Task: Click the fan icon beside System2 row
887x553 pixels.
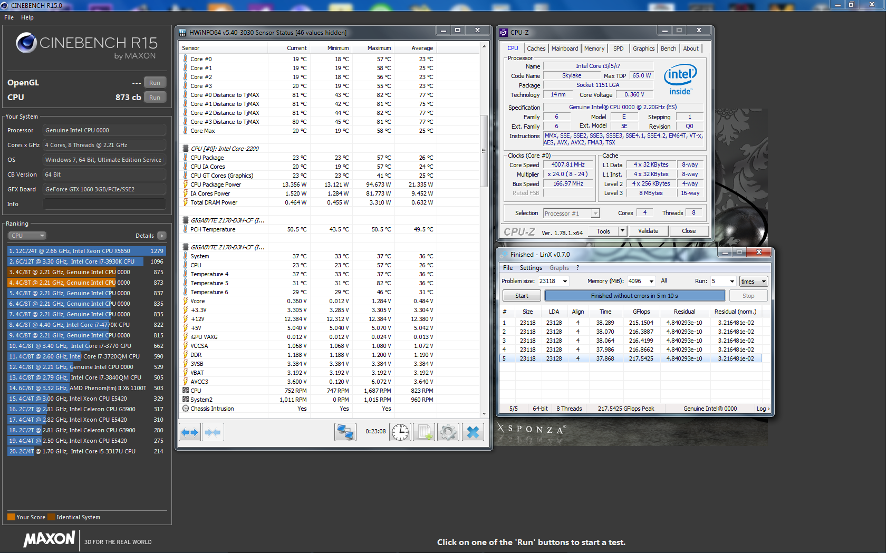Action: click(x=186, y=400)
